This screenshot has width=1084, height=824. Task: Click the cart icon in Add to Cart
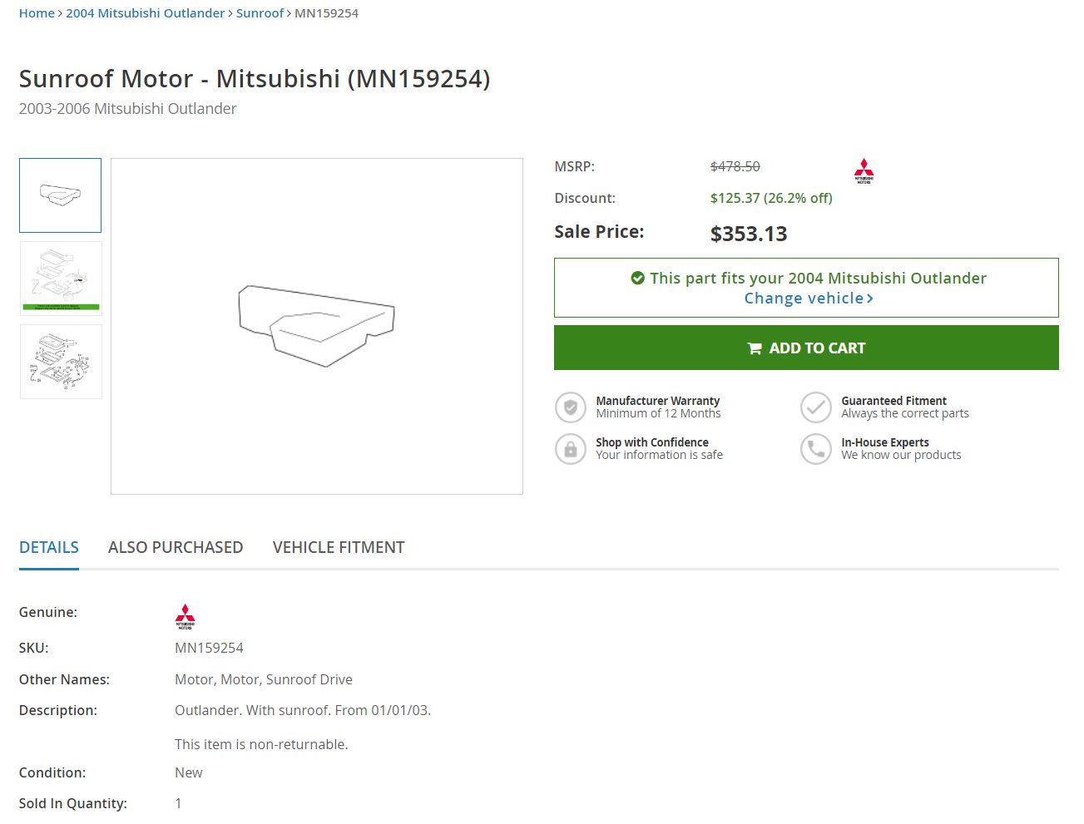tap(755, 348)
